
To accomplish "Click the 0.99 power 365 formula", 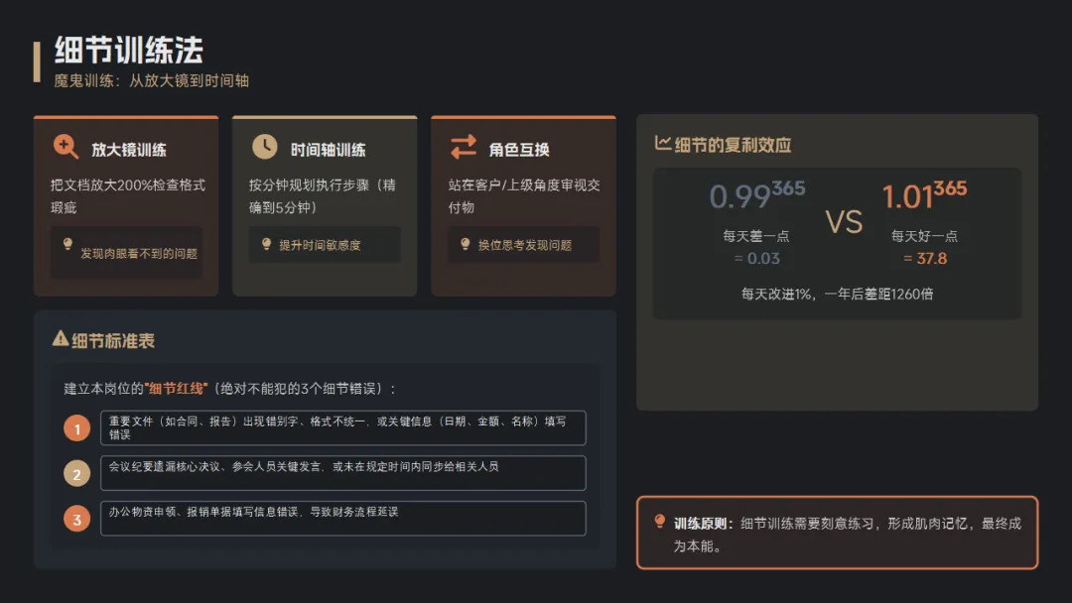I will click(x=756, y=194).
